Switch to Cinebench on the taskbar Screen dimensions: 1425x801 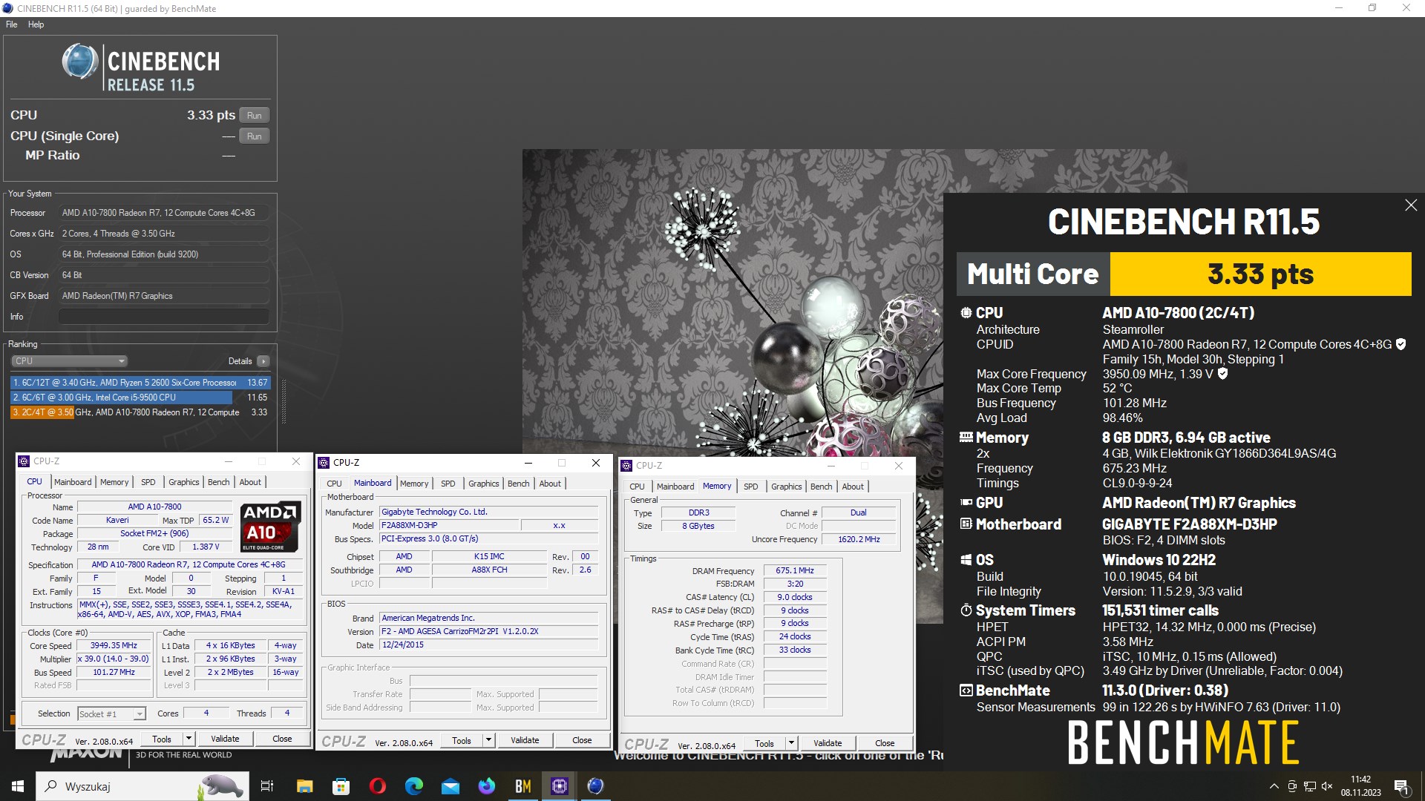[595, 786]
